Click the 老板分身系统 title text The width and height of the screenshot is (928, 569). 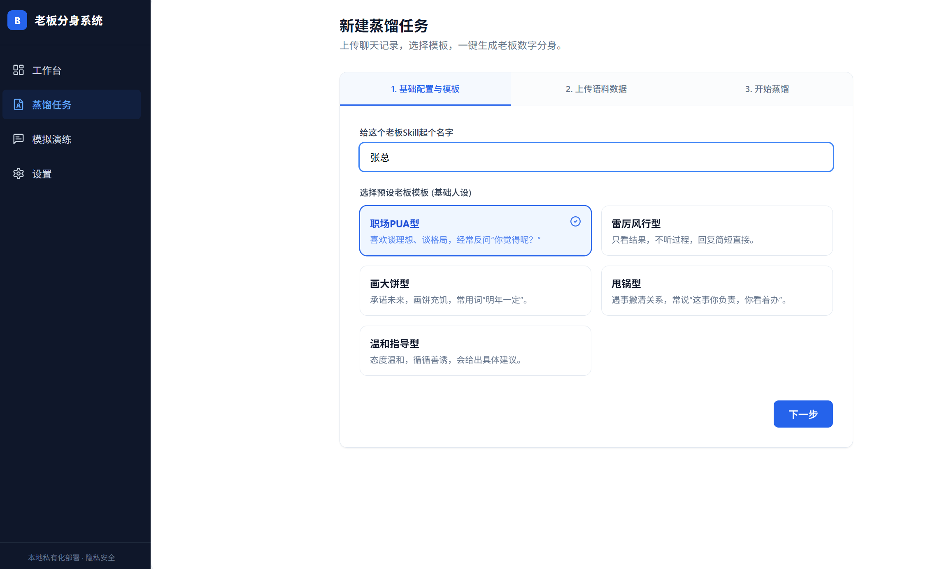click(69, 21)
